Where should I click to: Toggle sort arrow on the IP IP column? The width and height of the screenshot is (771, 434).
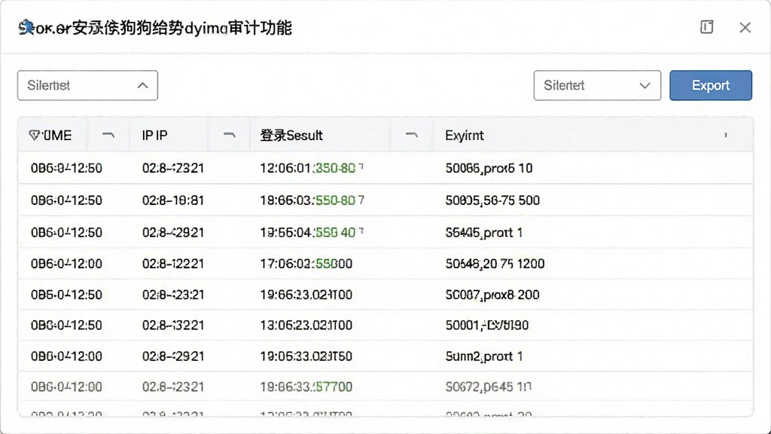point(229,134)
